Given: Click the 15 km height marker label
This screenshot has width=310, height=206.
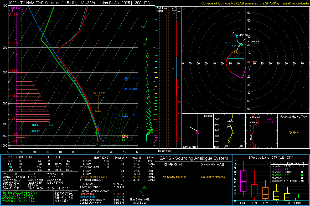Looking at the screenshot, I should [x=16, y=15].
